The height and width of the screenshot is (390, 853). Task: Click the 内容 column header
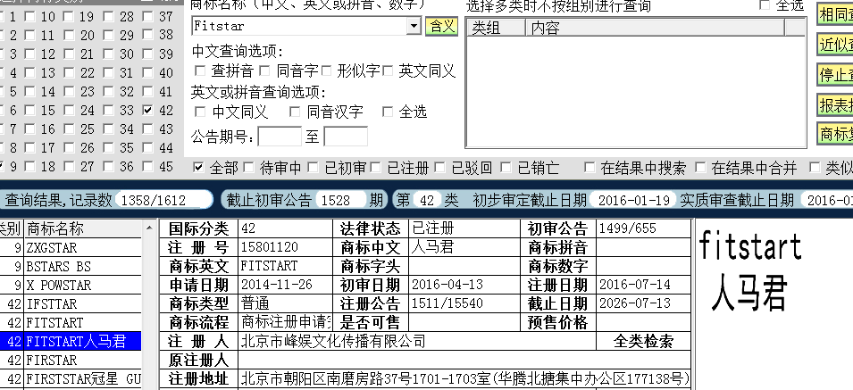point(655,27)
